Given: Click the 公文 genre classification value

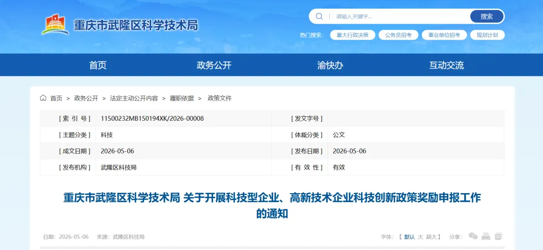Looking at the screenshot, I should point(339,135).
